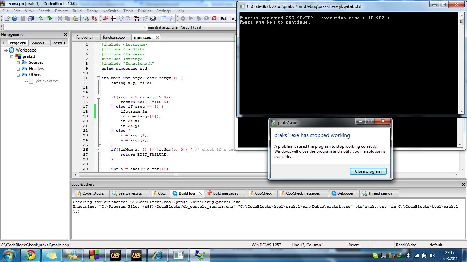Open Google Chrome from the taskbar
467x262 pixels.
(x=30, y=255)
